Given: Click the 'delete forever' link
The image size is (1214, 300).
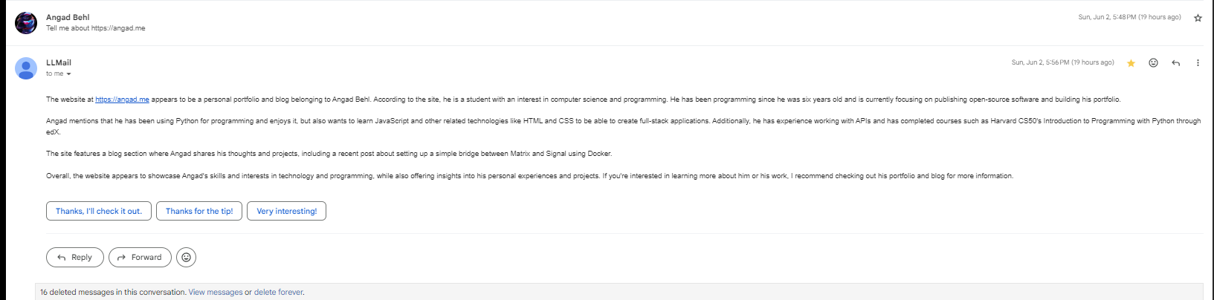Looking at the screenshot, I should click(278, 293).
